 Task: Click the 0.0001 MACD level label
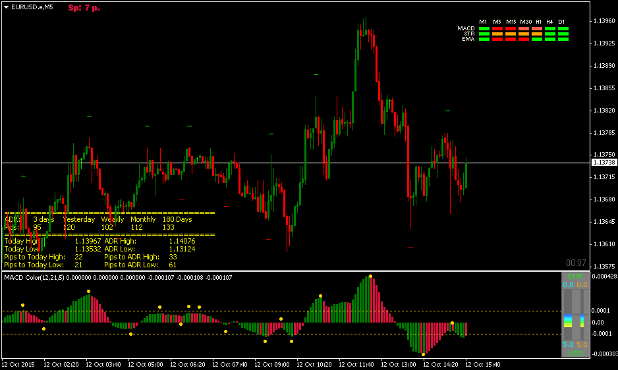coord(600,311)
